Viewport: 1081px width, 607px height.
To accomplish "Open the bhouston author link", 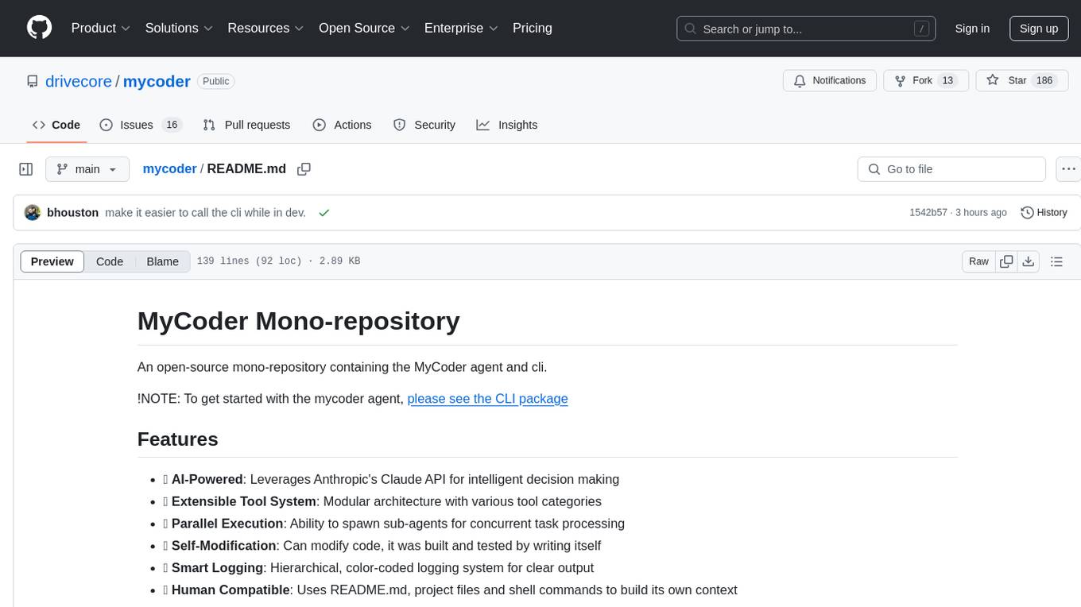I will 72,213.
